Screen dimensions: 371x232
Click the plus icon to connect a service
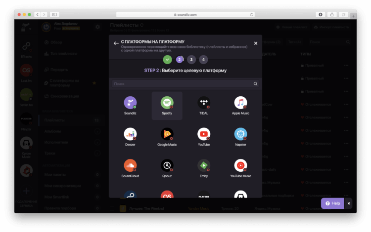click(26, 191)
